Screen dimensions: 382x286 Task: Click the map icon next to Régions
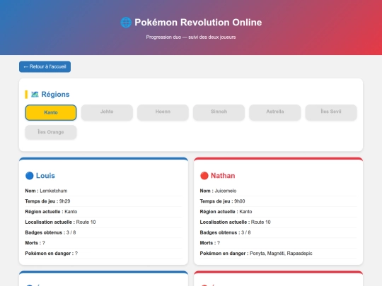[x=35, y=95]
